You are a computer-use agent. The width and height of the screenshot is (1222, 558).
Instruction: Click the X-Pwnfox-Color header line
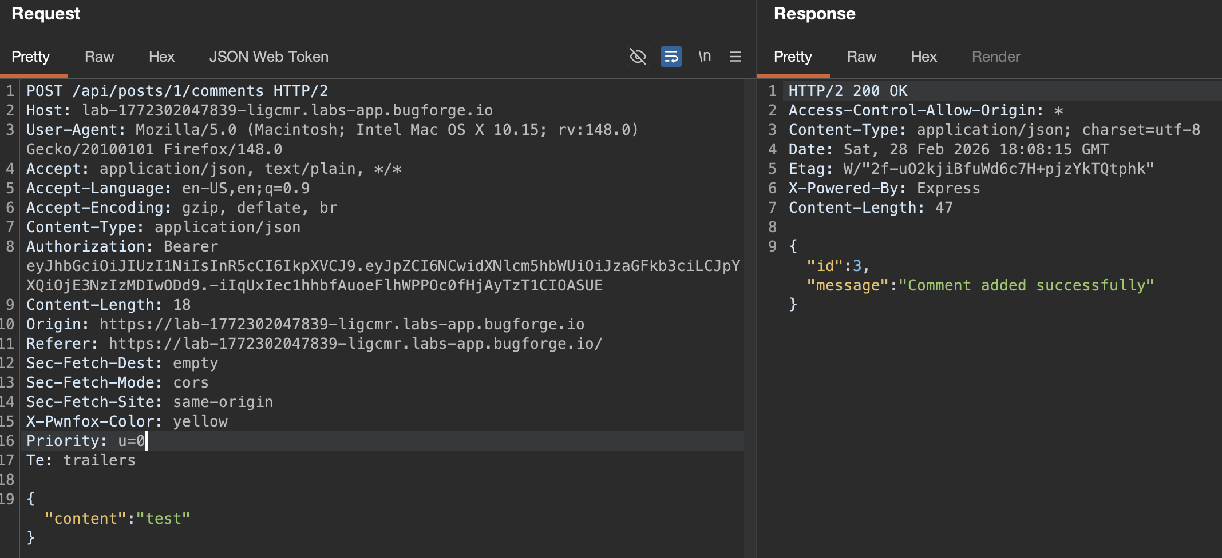(127, 421)
